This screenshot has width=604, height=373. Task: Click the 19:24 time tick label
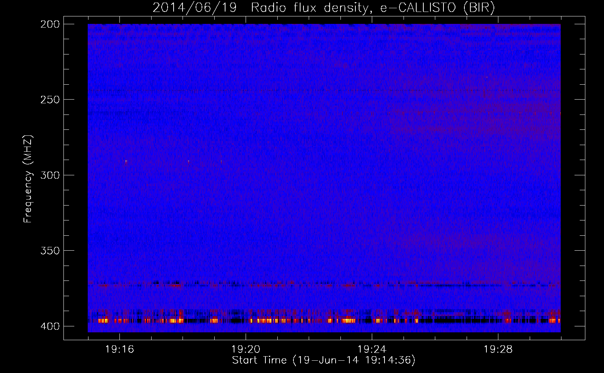pos(372,350)
